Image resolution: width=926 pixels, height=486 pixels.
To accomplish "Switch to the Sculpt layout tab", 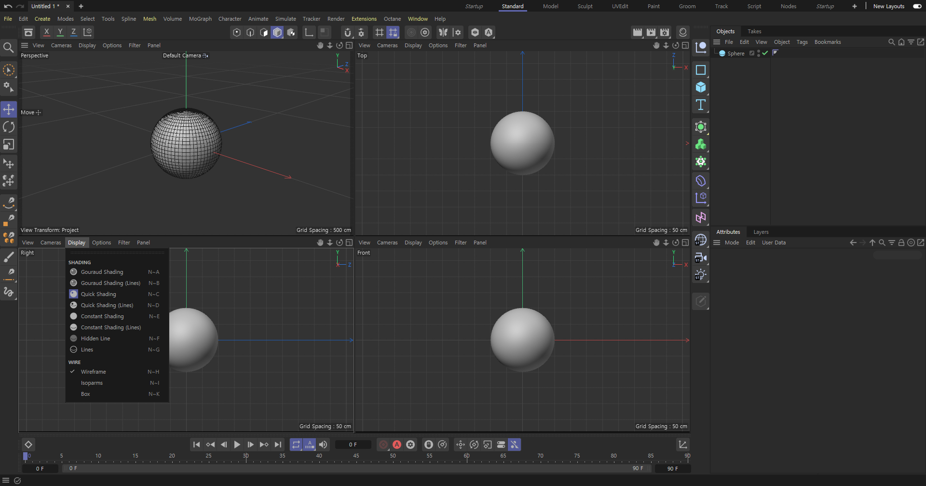I will [x=585, y=6].
